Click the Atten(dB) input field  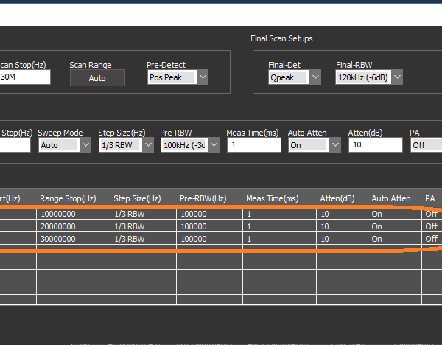pos(375,145)
